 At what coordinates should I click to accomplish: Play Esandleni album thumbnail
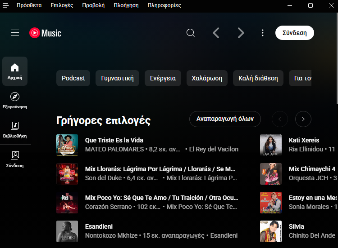click(67, 231)
